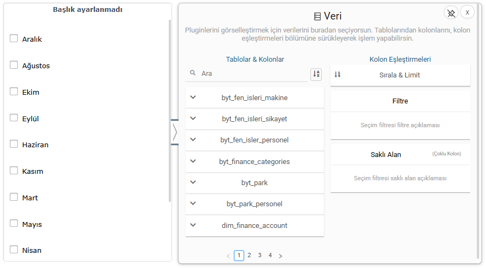486x268 pixels.
Task: Expand the byt_fen_isleri_makine table
Action: (193, 97)
